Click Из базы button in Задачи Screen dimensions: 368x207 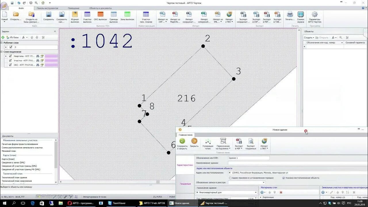click(12, 37)
